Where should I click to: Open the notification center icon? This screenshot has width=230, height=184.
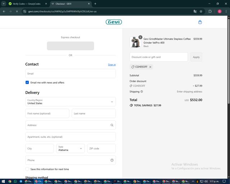224,181
